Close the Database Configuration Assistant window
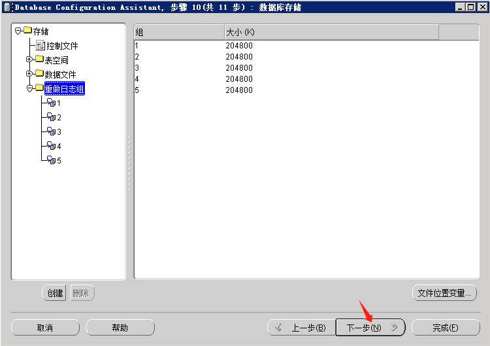Viewport: 490px width, 346px height. click(482, 7)
